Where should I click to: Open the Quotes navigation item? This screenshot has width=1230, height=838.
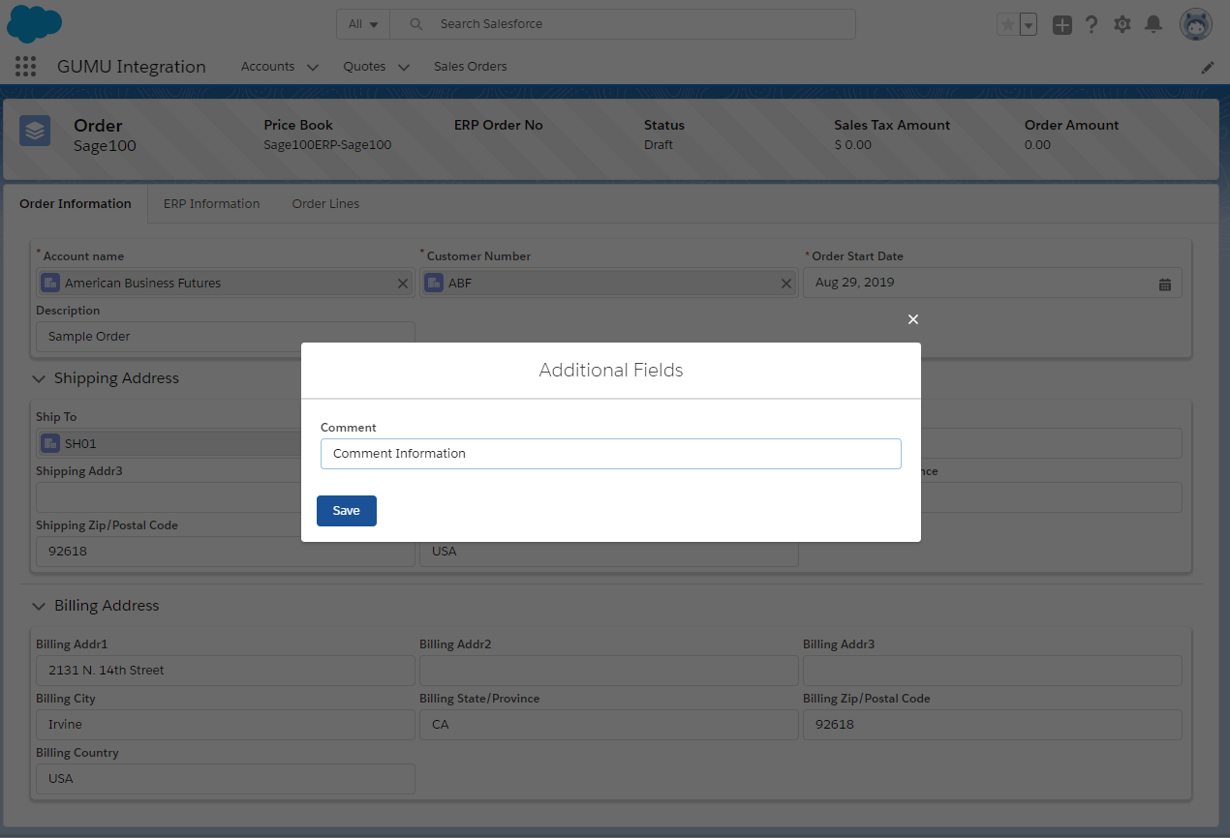point(364,67)
